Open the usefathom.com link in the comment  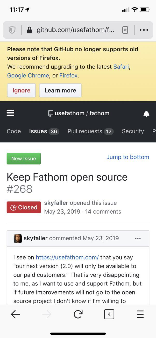67,257
